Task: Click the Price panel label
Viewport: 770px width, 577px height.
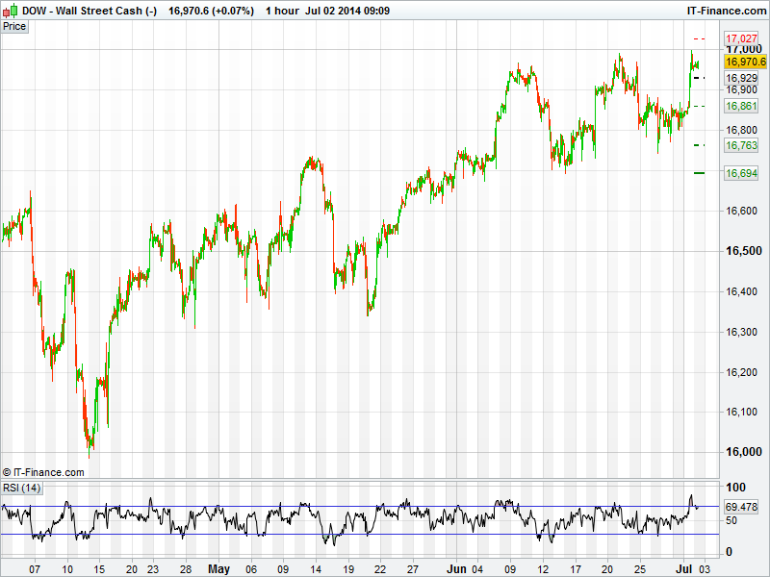Action: [14, 27]
